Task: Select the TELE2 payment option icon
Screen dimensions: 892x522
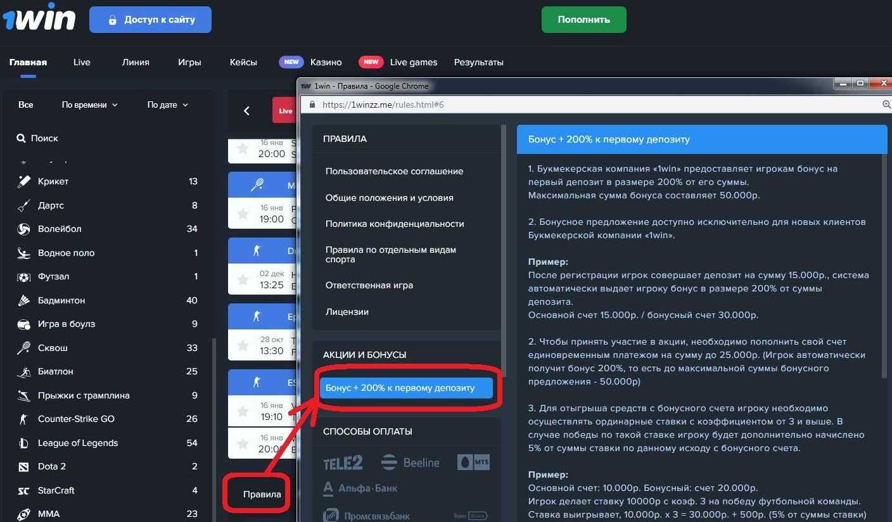Action: (x=343, y=462)
